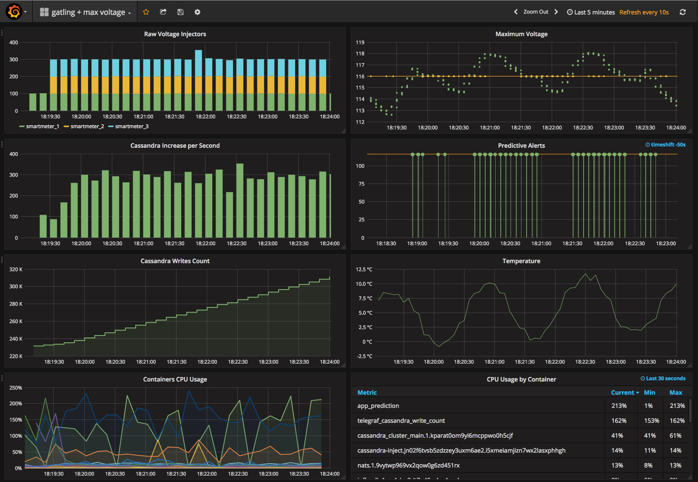The width and height of the screenshot is (698, 482).
Task: Click Containers CPU Usage panel title
Action: [175, 379]
